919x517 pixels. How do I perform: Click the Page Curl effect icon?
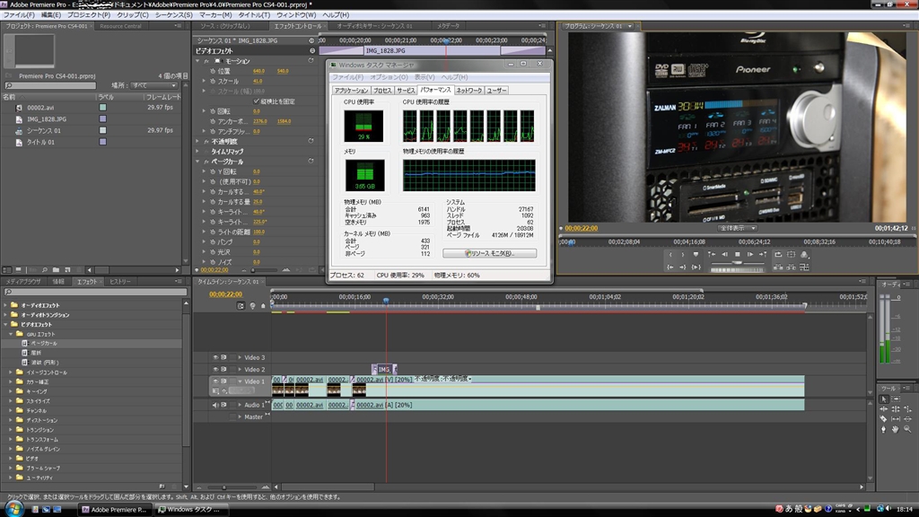[x=26, y=343]
